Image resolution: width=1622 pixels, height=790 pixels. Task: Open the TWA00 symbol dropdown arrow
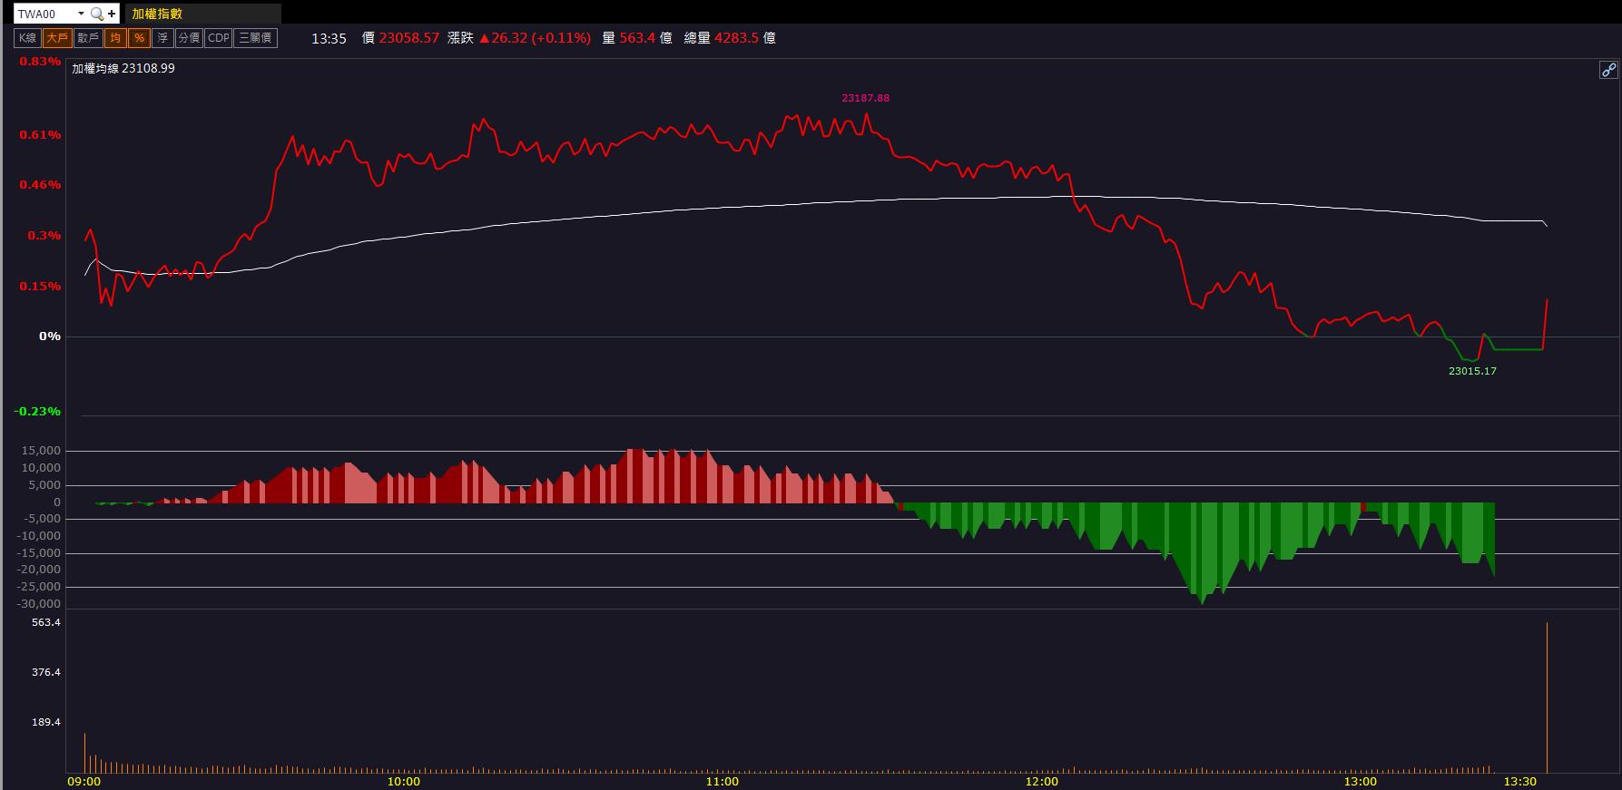click(81, 14)
